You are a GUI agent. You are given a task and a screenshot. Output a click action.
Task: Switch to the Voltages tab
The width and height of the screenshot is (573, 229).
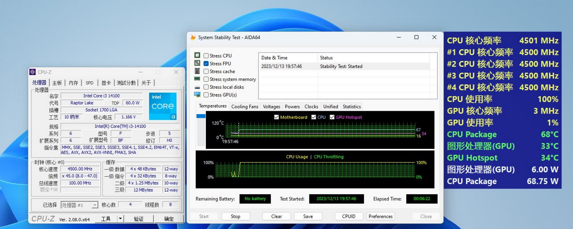(x=271, y=107)
